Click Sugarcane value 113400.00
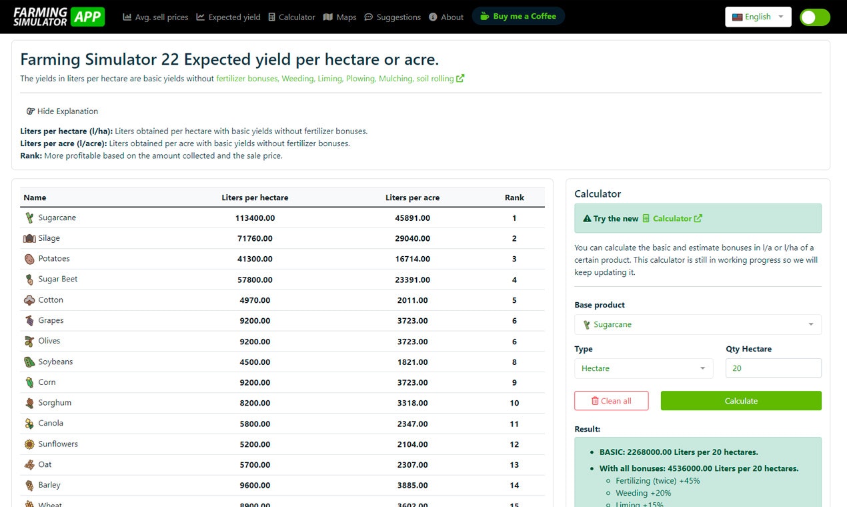 [255, 218]
